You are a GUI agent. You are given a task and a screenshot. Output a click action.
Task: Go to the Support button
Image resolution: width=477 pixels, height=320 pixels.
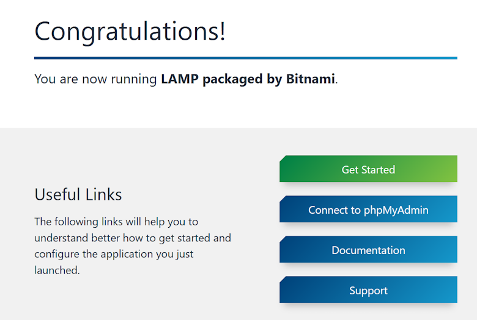(368, 290)
